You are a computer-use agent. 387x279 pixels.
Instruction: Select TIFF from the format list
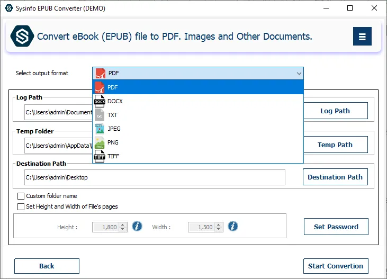[x=198, y=157]
